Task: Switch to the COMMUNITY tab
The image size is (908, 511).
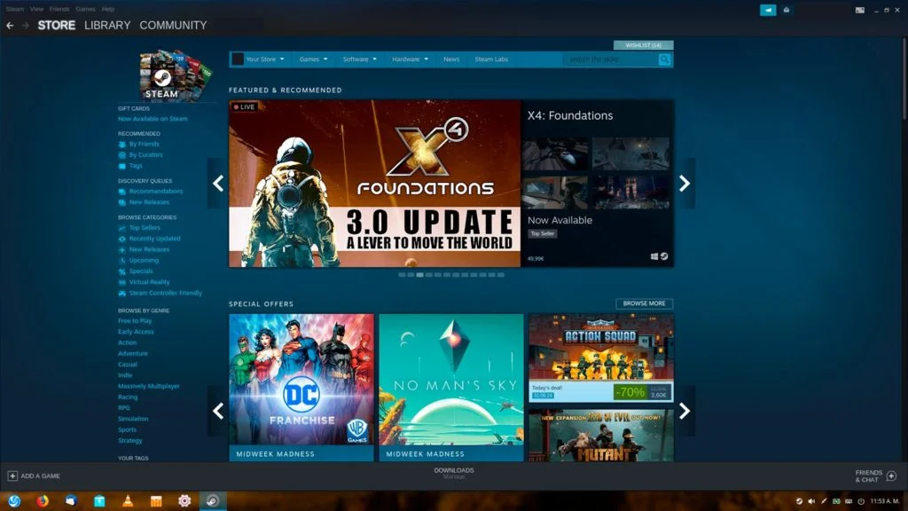Action: [173, 26]
